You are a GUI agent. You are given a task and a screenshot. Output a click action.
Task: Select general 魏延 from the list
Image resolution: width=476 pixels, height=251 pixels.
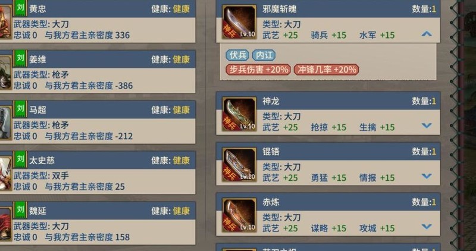tap(98, 223)
